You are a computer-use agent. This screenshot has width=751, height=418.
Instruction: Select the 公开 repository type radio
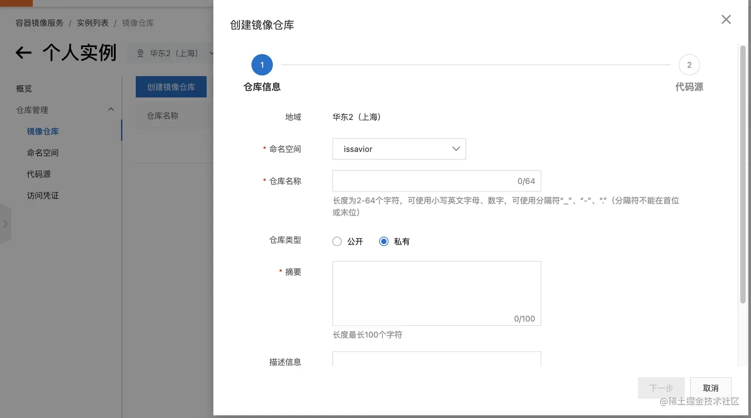click(x=337, y=241)
